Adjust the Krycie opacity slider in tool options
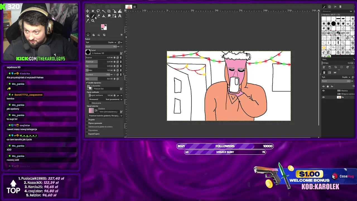Image resolution: width=357 pixels, height=201 pixels. click(101, 47)
